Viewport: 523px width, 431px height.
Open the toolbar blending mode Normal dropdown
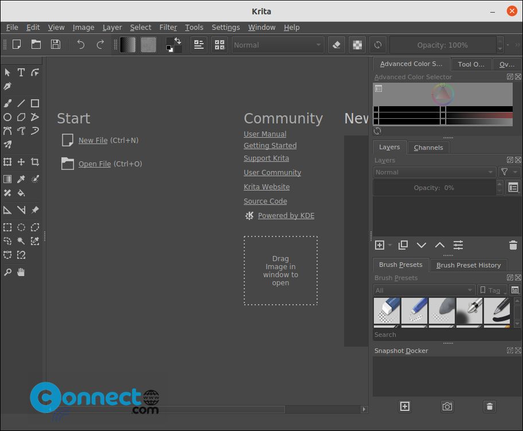(278, 45)
